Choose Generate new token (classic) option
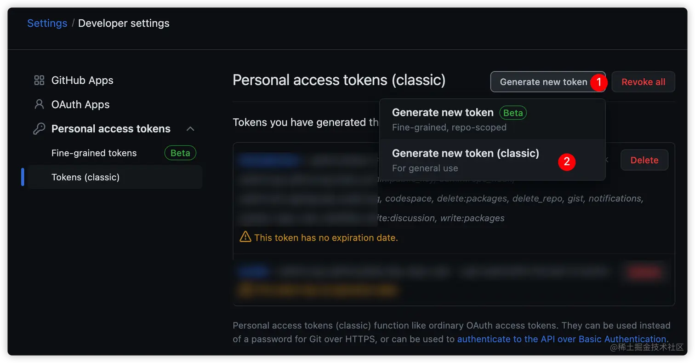 [465, 159]
